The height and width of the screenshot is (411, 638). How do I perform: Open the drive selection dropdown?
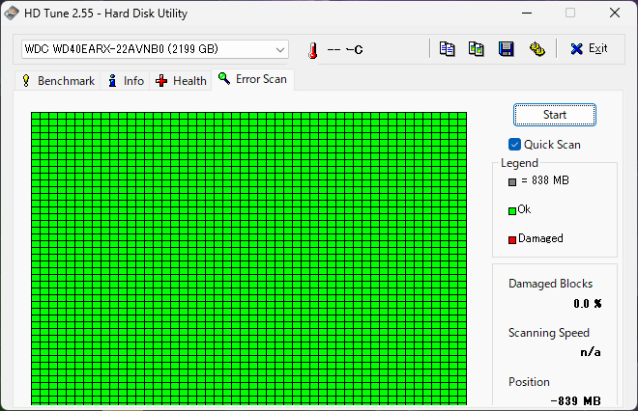click(155, 49)
